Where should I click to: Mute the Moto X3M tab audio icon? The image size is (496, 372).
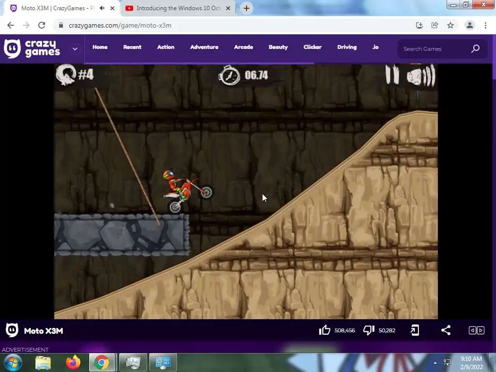[x=102, y=8]
